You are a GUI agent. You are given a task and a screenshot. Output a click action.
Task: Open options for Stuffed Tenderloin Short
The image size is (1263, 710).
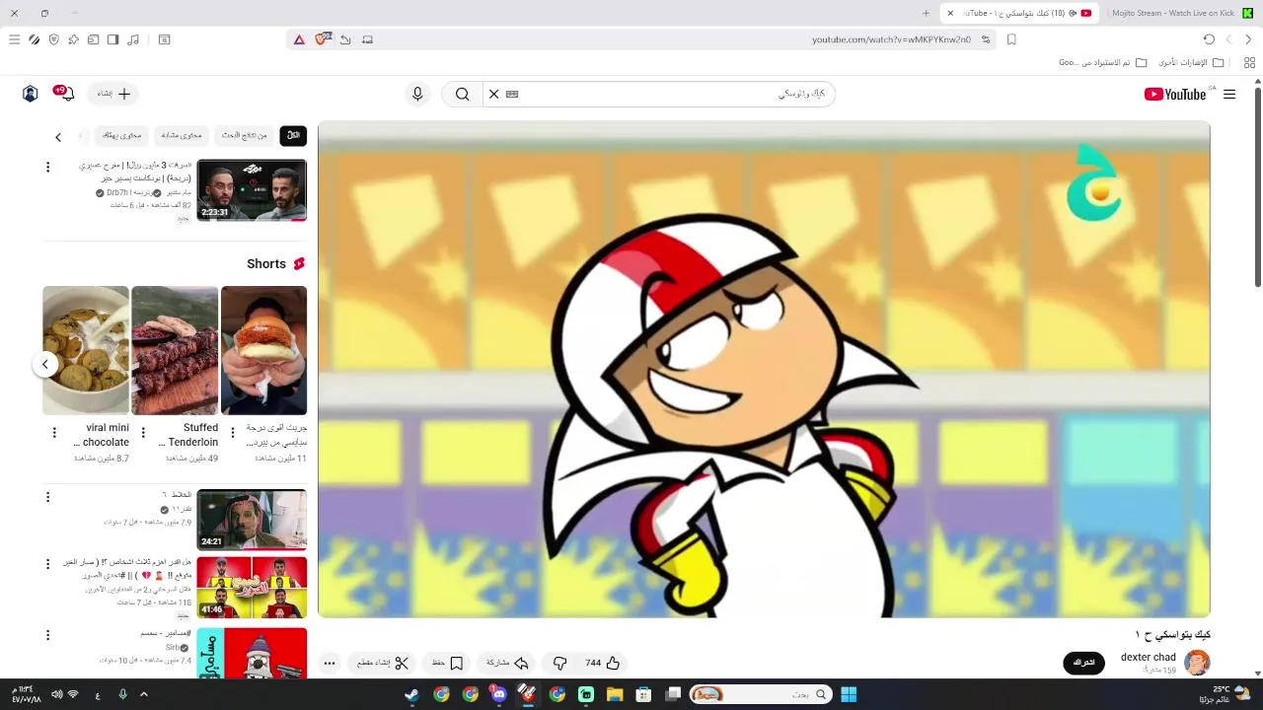click(x=143, y=432)
